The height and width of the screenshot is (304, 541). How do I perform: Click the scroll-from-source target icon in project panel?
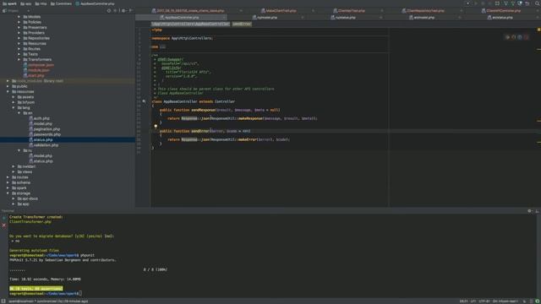109,11
